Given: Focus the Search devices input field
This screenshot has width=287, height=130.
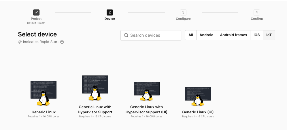Looking at the screenshot, I should point(151,35).
